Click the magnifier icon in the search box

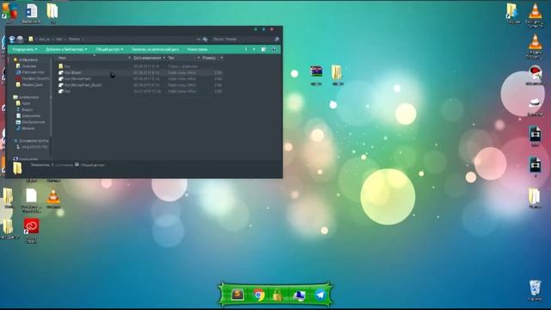pos(276,39)
